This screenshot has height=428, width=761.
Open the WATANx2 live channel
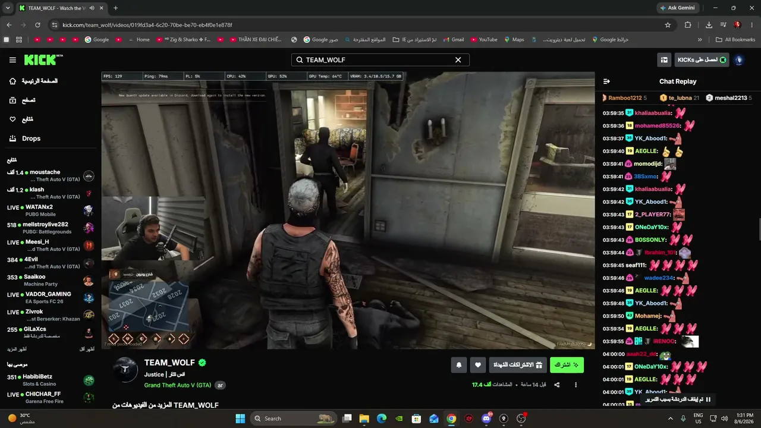click(x=51, y=210)
